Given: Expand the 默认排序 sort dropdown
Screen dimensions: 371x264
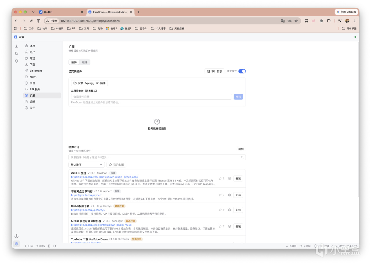Looking at the screenshot, I should click(87, 165).
